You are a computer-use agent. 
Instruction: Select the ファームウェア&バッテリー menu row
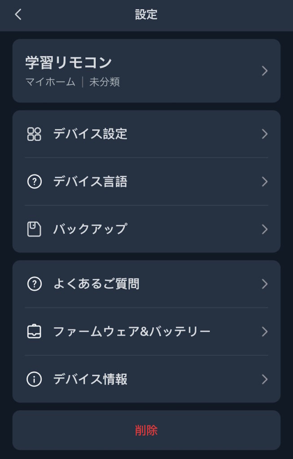click(x=146, y=332)
